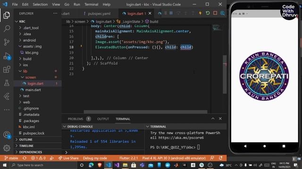Pause the debug session
The width and height of the screenshot is (302, 169).
pyautogui.click(x=171, y=13)
